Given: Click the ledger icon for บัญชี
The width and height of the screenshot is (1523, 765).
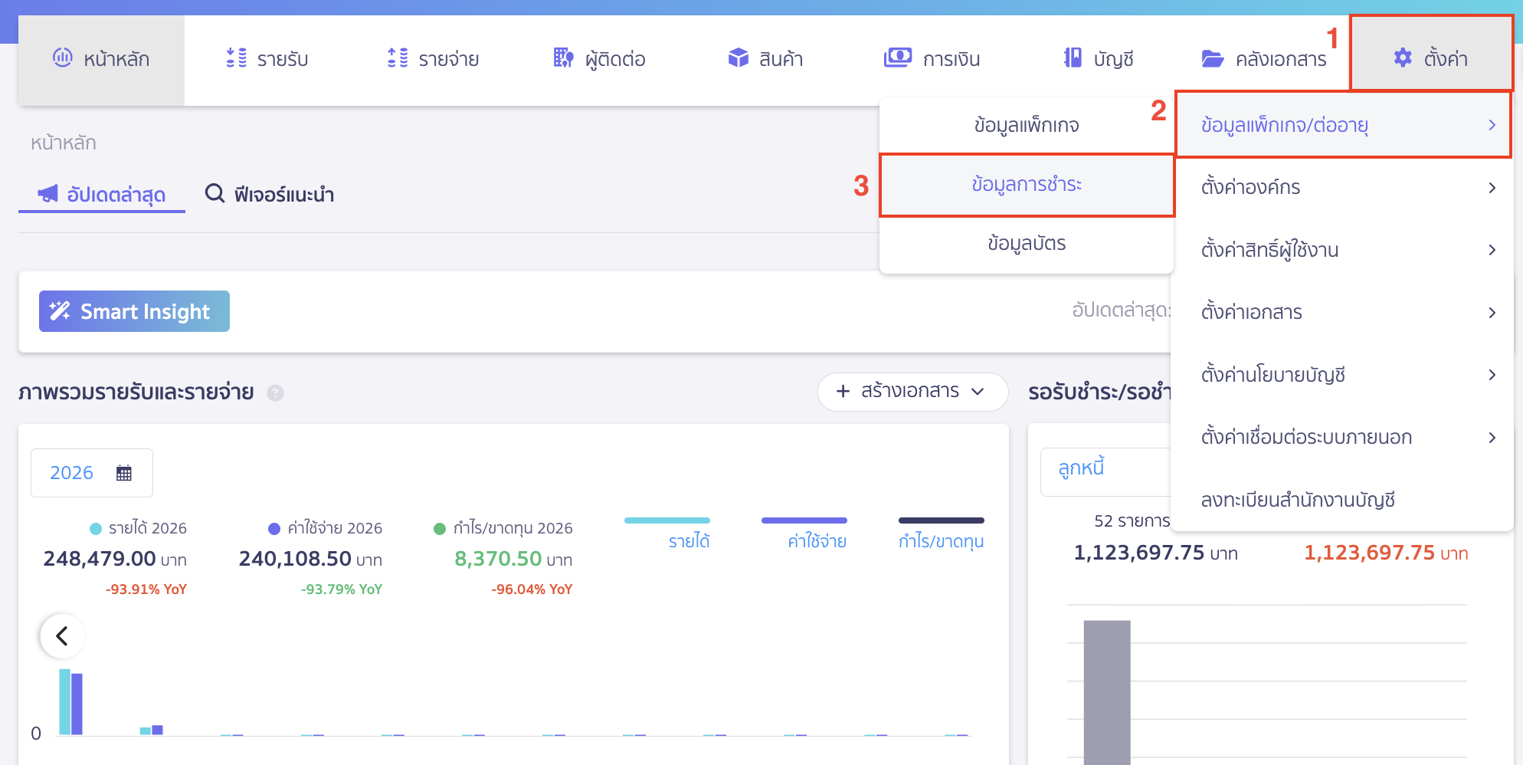Looking at the screenshot, I should (x=1073, y=58).
